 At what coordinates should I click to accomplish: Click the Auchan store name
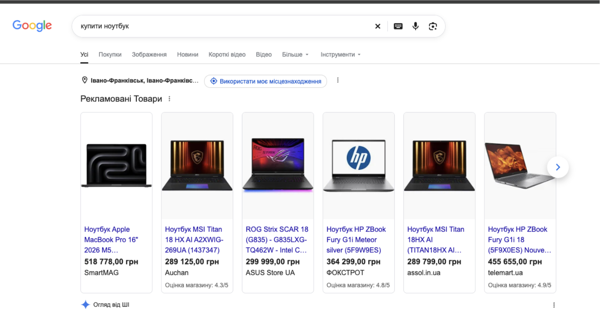tap(177, 273)
